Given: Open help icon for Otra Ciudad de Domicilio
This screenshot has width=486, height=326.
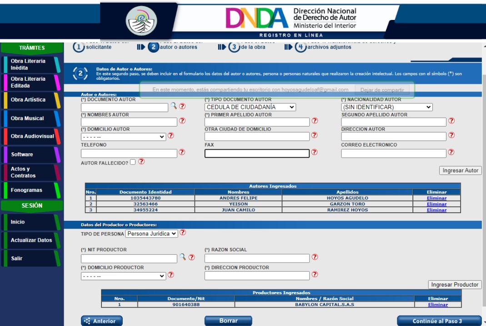Looking at the screenshot, I should (314, 135).
